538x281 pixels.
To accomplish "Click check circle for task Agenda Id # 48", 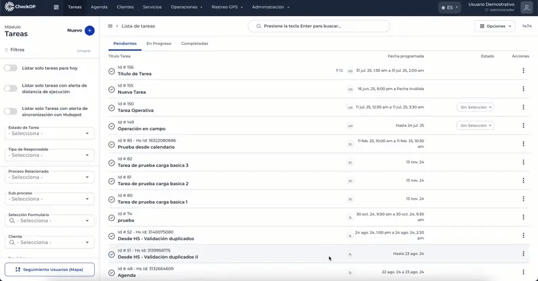I will click(112, 272).
